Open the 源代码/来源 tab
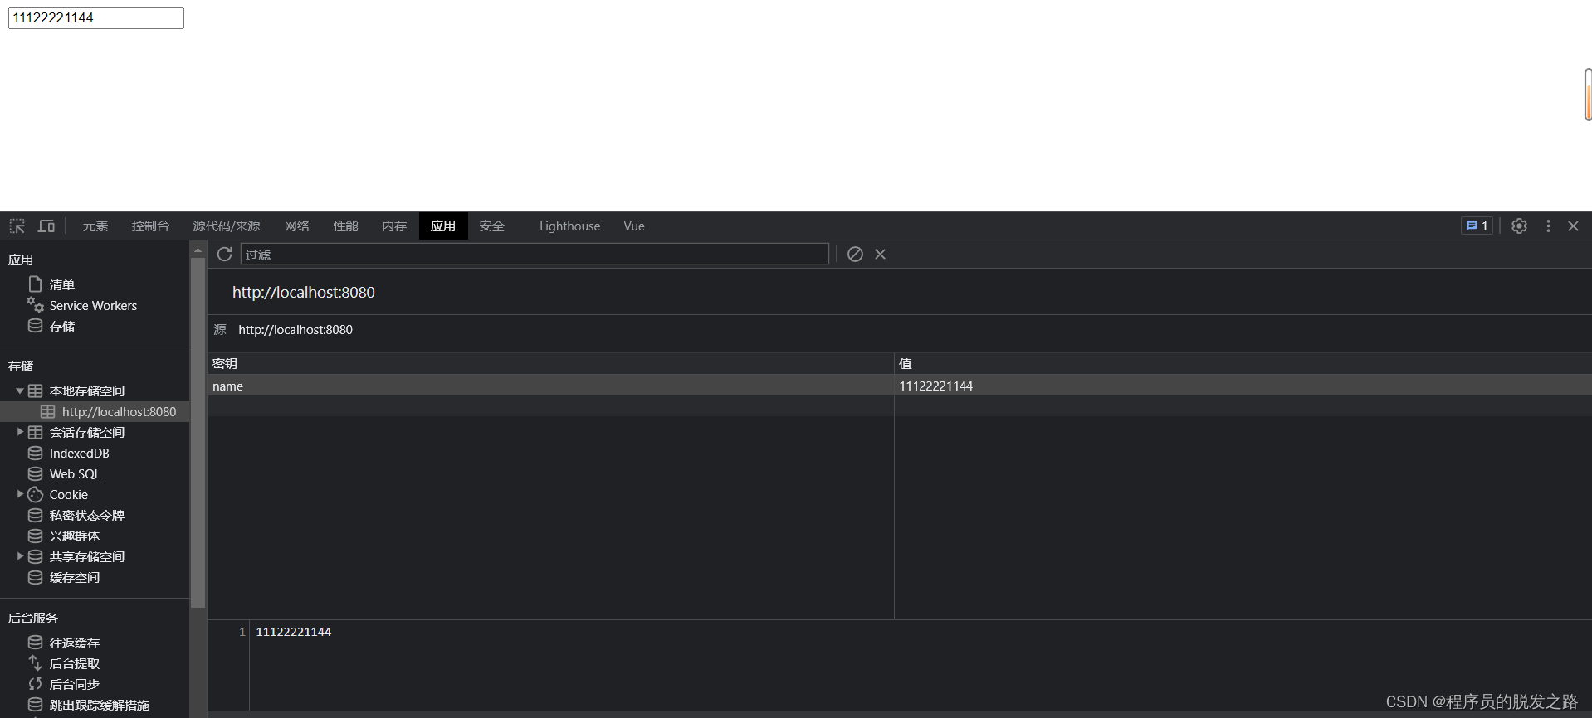The width and height of the screenshot is (1592, 718). pos(227,226)
